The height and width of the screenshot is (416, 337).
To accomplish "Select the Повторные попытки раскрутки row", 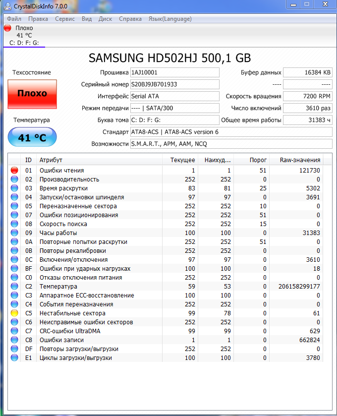I will point(166,241).
